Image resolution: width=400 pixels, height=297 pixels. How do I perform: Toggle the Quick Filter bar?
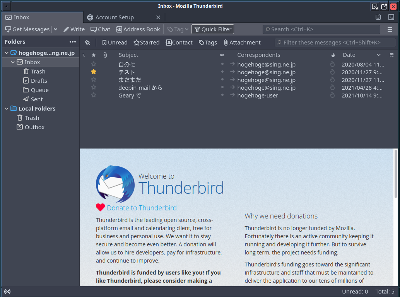(213, 29)
